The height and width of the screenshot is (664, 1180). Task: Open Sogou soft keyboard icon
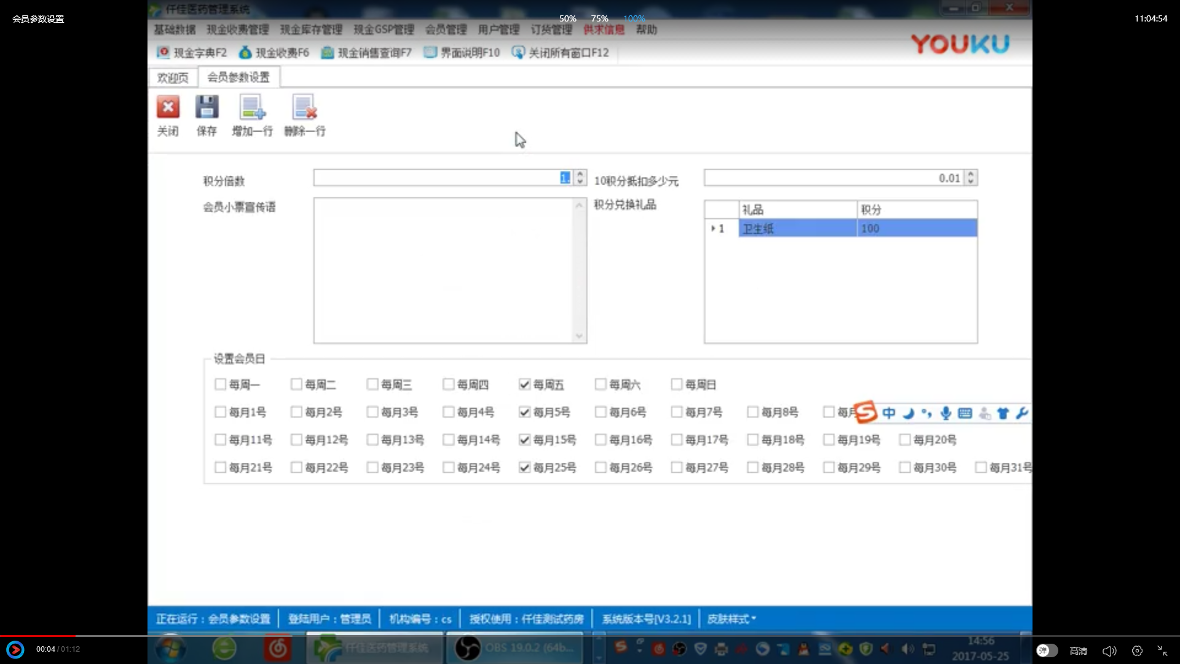point(965,413)
